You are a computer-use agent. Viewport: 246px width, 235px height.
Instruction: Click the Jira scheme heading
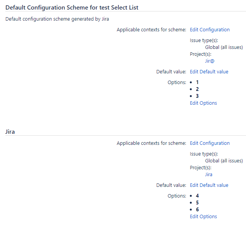(x=10, y=132)
